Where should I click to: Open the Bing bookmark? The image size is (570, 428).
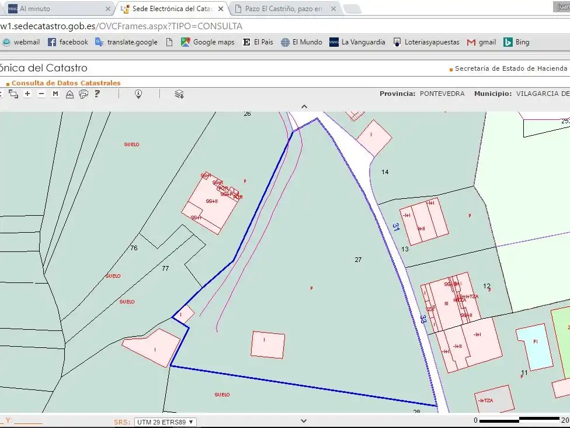[x=516, y=42]
